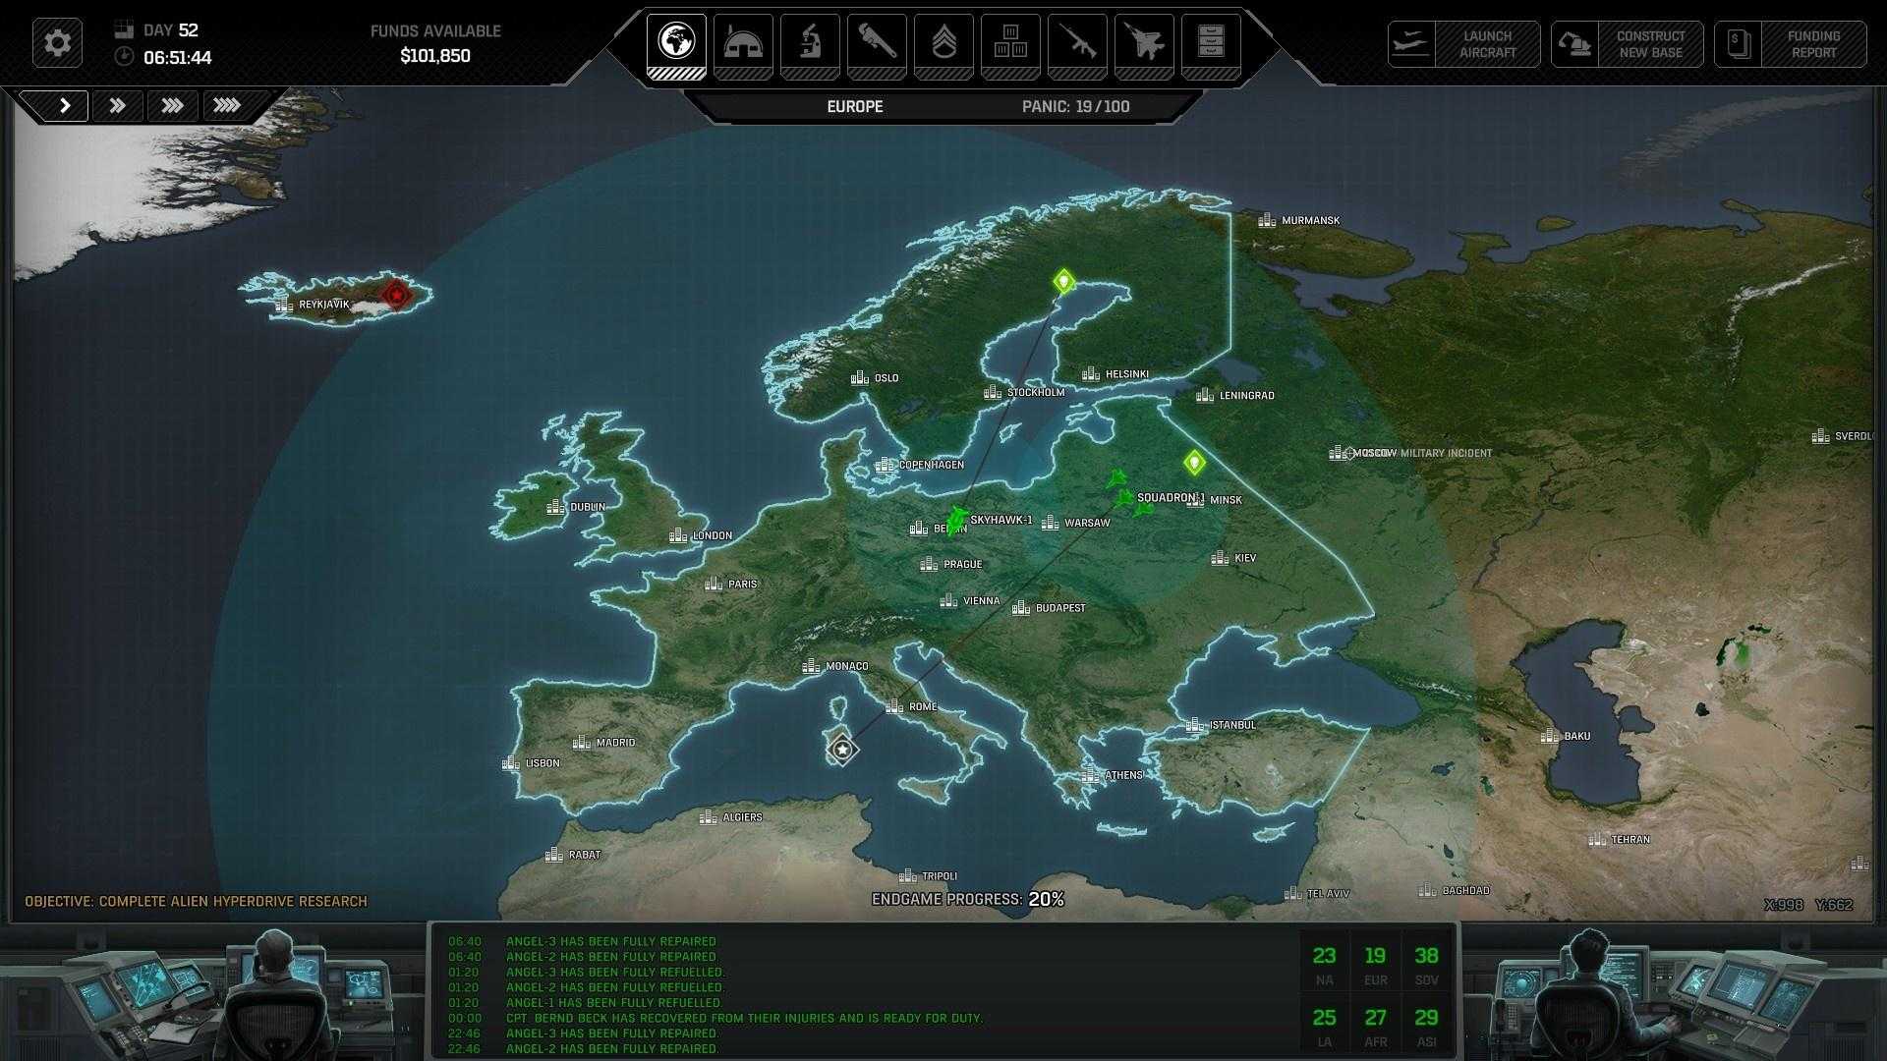Click the Skyhawk-1 aircraft on the map

[956, 521]
